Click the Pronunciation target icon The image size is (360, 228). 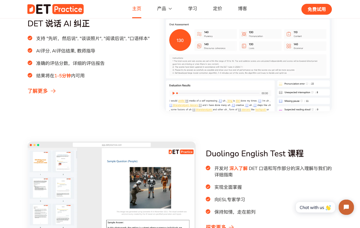click(244, 34)
